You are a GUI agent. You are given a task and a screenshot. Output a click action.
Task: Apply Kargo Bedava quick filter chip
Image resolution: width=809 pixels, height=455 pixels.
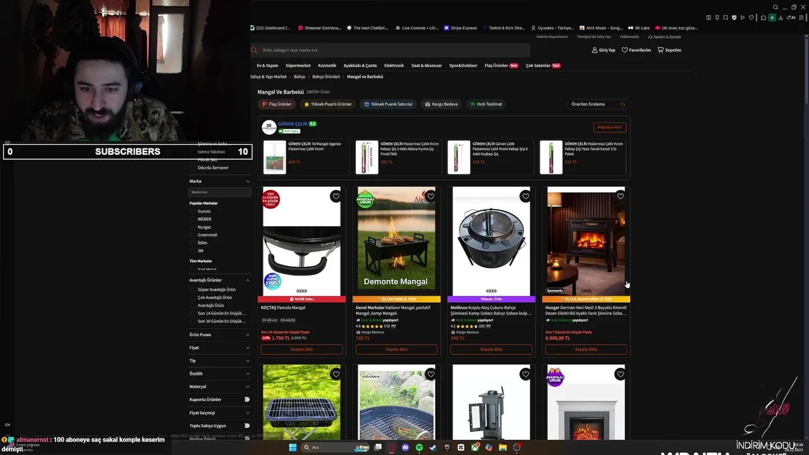point(441,104)
